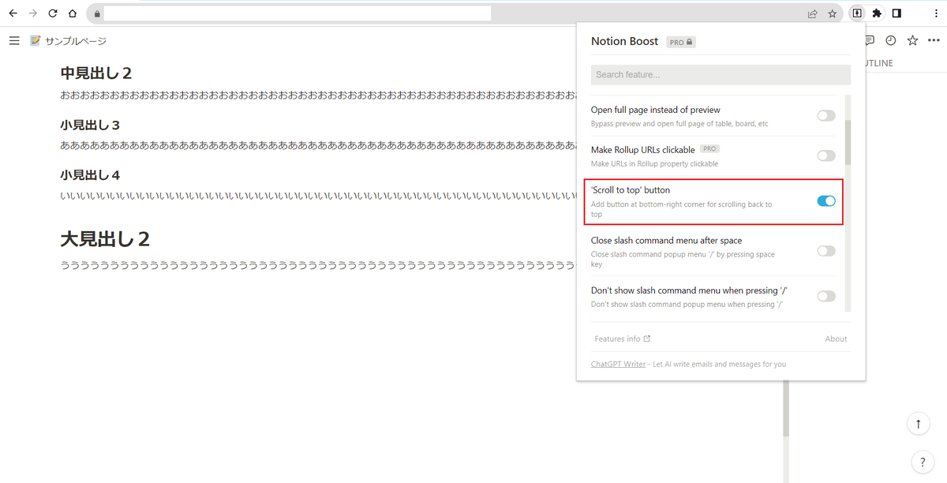947x483 pixels.
Task: Open the browser side panel icon
Action: pos(897,13)
